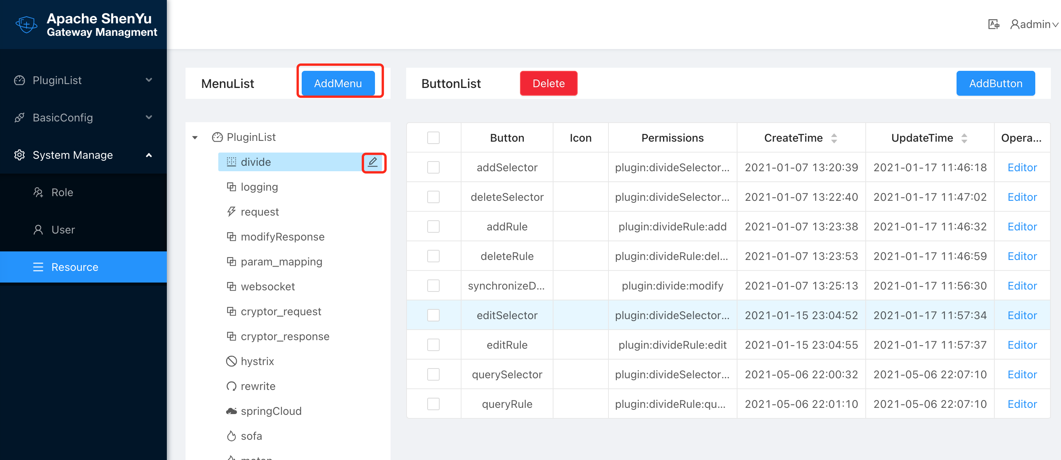Viewport: 1061px width, 460px height.
Task: Click the sofa flame icon
Action: 231,436
